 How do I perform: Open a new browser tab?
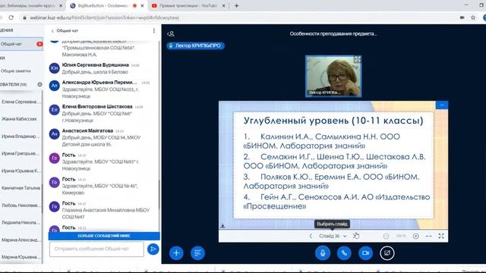point(236,5)
